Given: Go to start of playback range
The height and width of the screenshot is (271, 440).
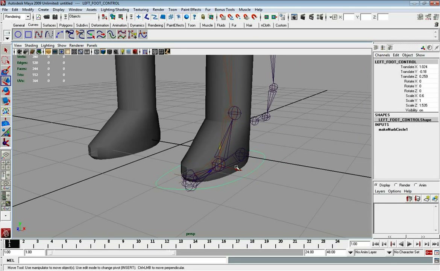Looking at the screenshot, I should point(375,244).
